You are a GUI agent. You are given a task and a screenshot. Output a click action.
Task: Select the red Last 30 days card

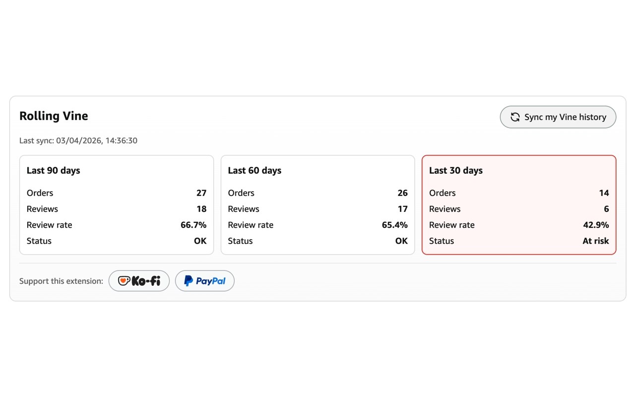point(519,205)
